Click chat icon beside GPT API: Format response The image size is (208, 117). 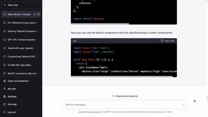(x=5, y=40)
